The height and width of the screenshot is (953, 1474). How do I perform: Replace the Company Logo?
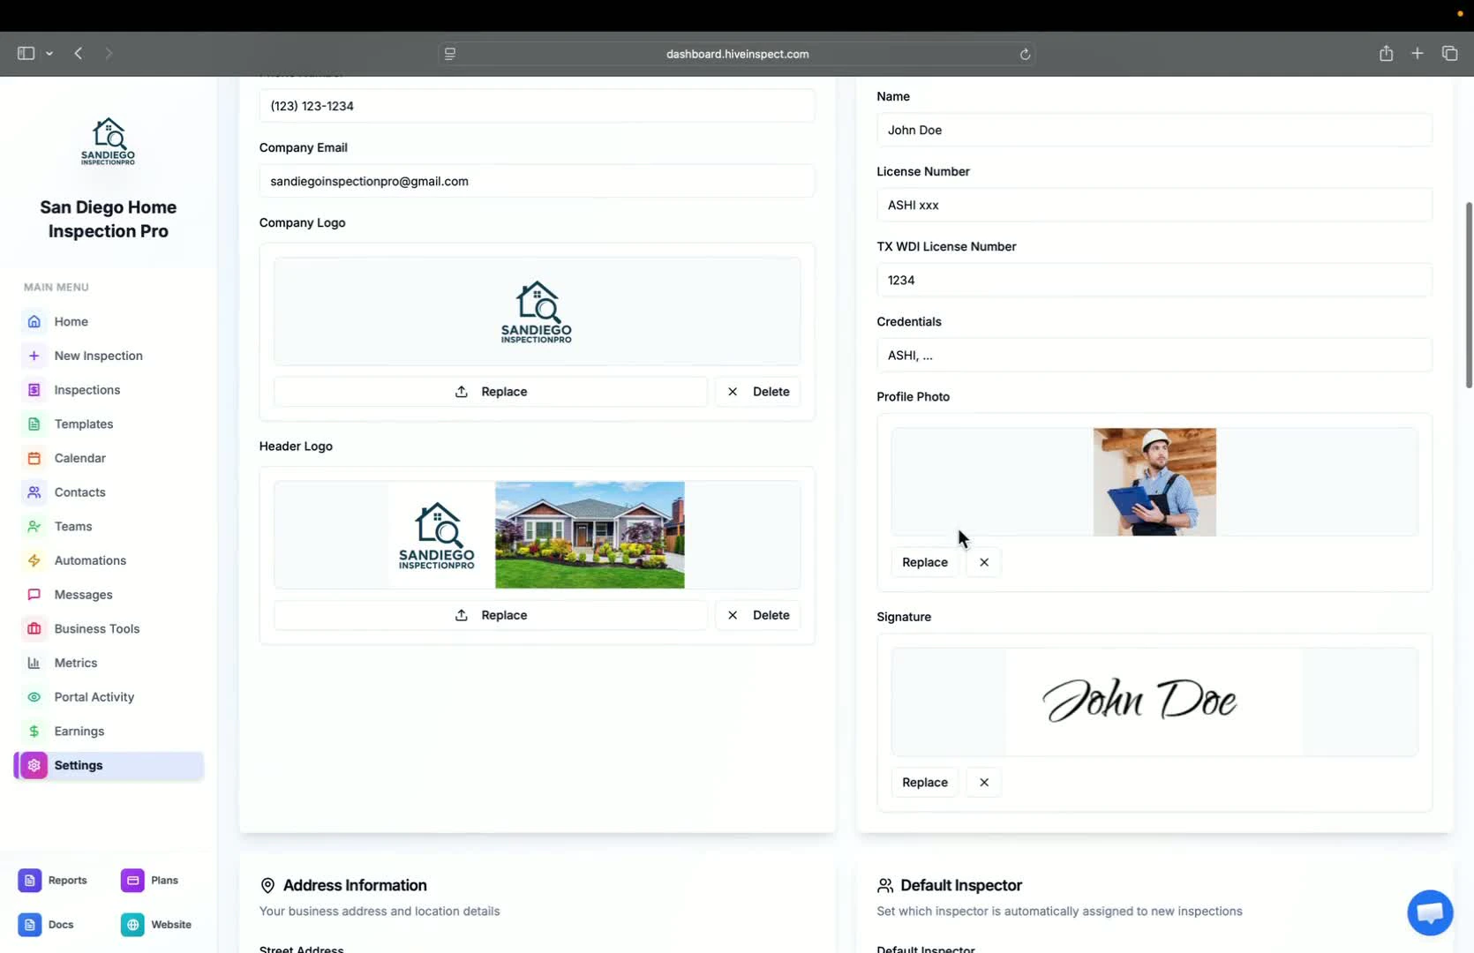coord(491,391)
